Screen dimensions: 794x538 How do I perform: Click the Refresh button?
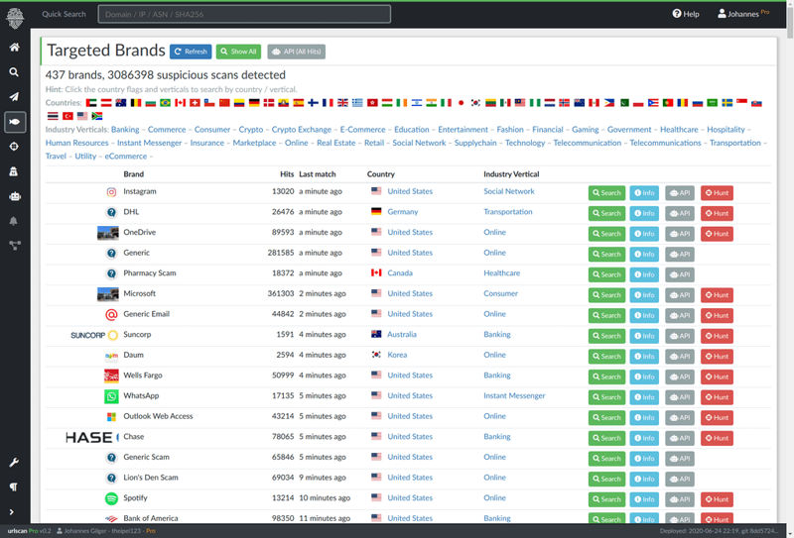tap(191, 52)
